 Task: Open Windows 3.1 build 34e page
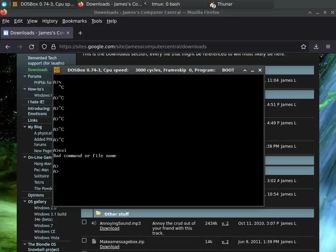(50, 217)
